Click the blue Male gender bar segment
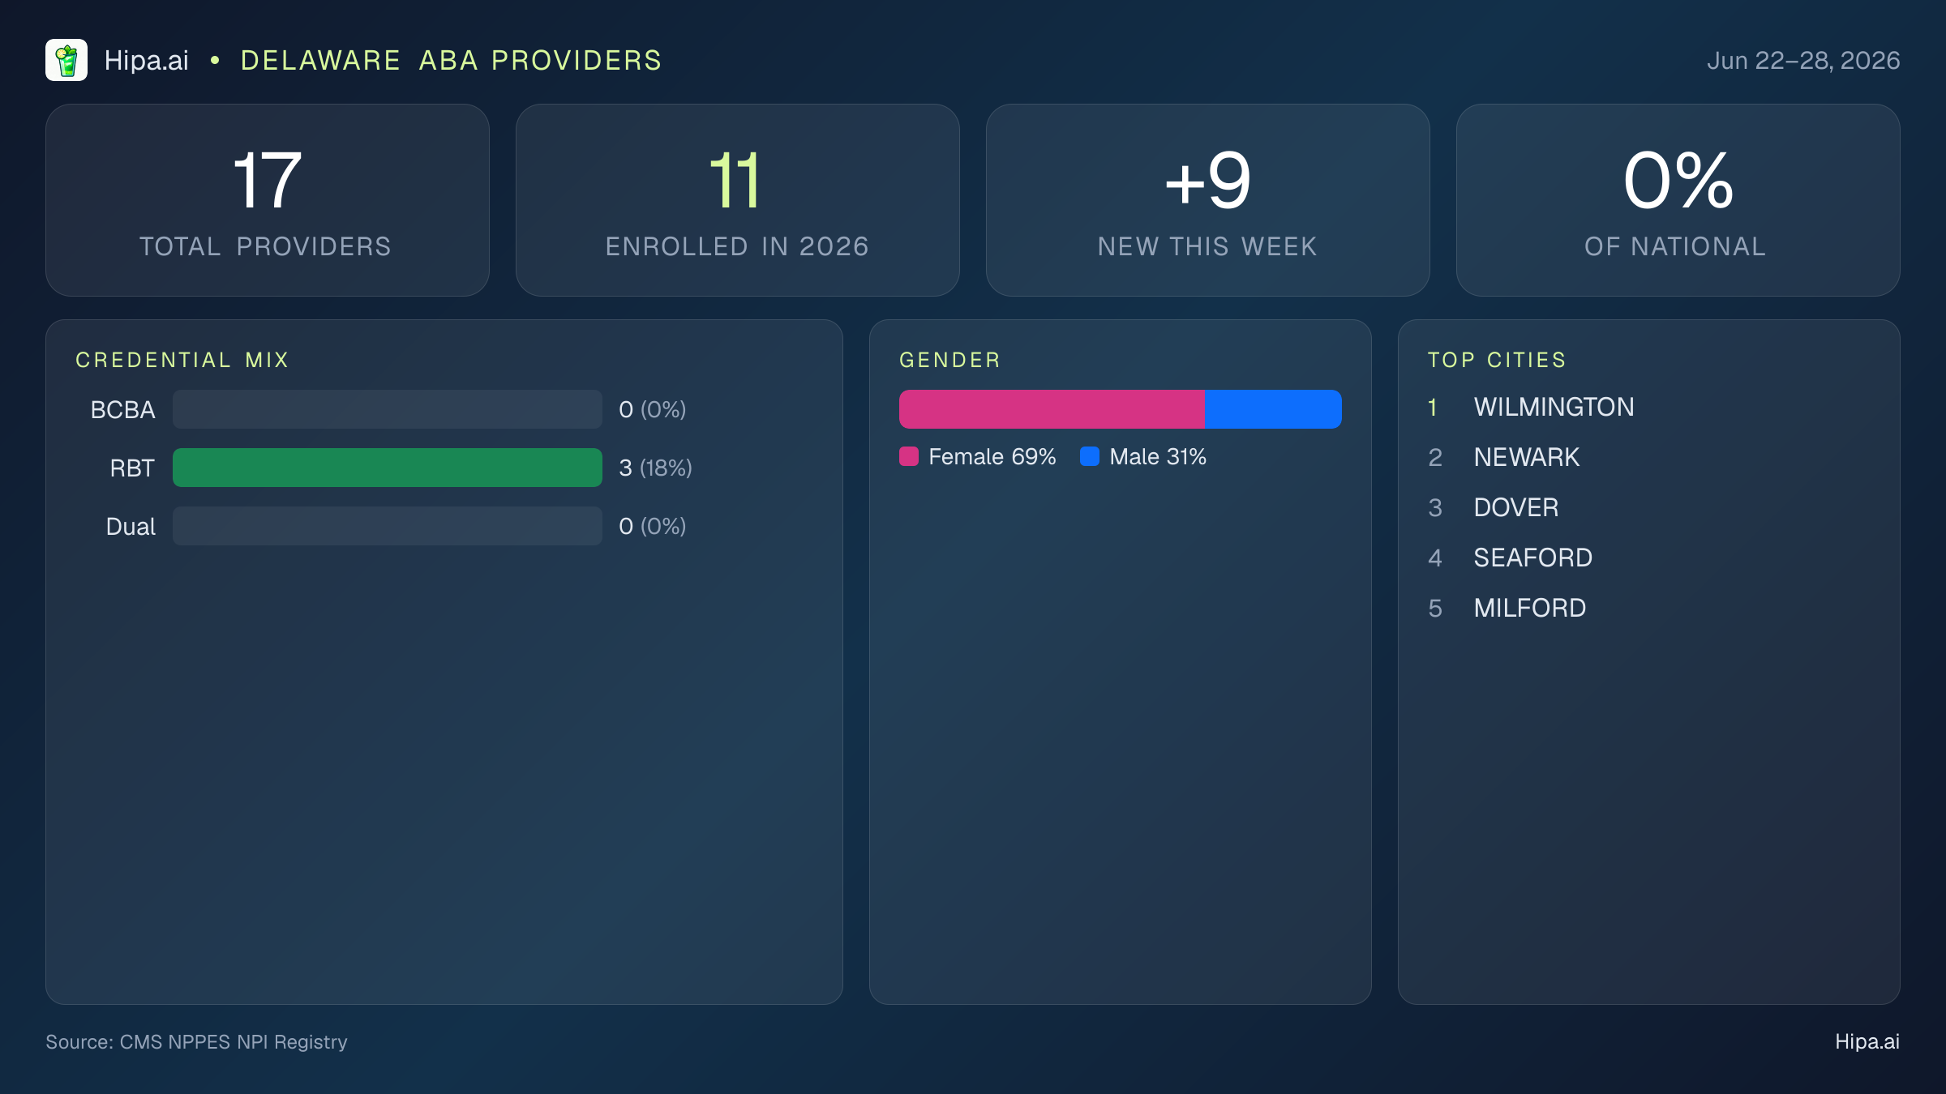The width and height of the screenshot is (1946, 1094). pos(1273,409)
